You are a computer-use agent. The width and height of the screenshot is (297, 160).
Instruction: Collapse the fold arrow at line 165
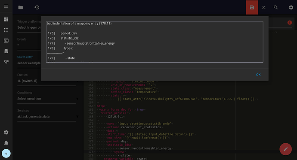(x=95, y=106)
